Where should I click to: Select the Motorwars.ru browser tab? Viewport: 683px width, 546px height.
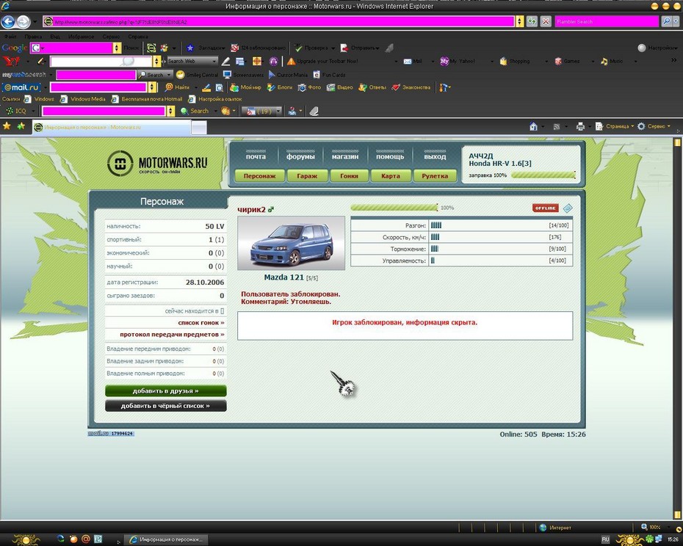[x=112, y=127]
